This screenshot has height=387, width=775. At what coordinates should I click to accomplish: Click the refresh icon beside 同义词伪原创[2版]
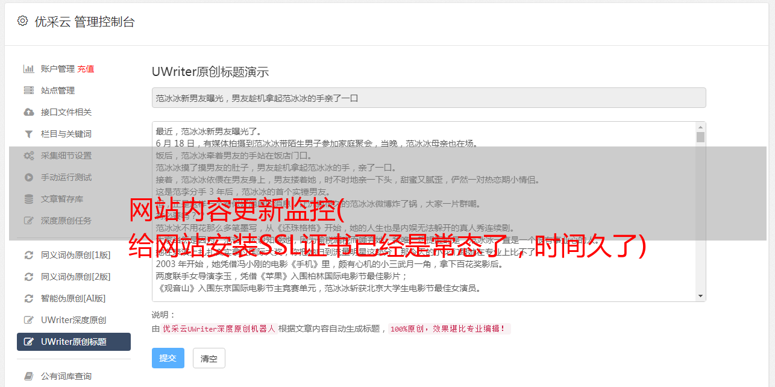coord(28,277)
